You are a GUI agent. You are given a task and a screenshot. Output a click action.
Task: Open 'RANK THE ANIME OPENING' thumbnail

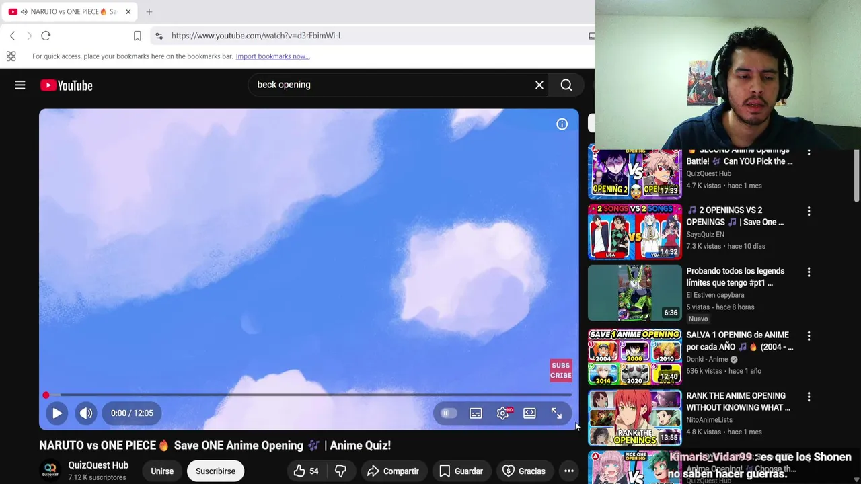pos(635,417)
